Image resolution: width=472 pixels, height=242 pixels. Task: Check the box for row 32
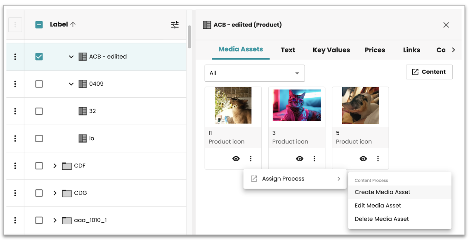[x=39, y=111]
